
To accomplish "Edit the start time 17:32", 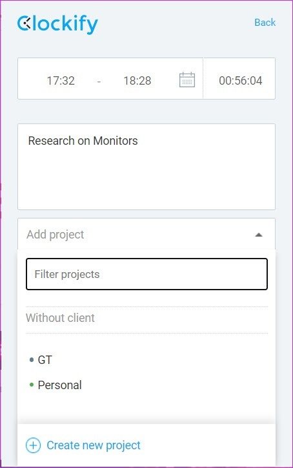I will tap(61, 81).
